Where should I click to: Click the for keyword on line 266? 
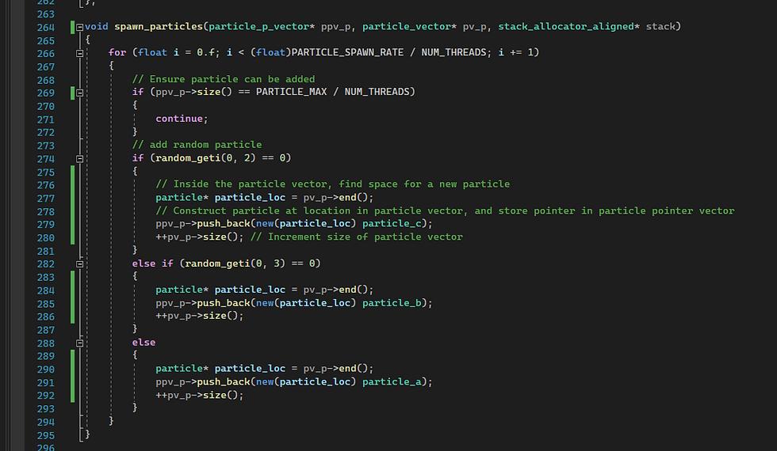coord(117,52)
